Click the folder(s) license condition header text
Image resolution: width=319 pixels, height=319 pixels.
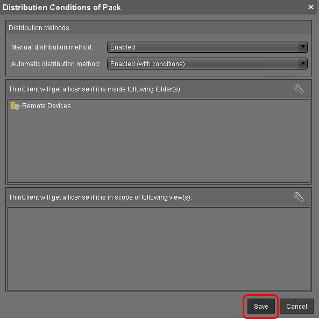[95, 89]
